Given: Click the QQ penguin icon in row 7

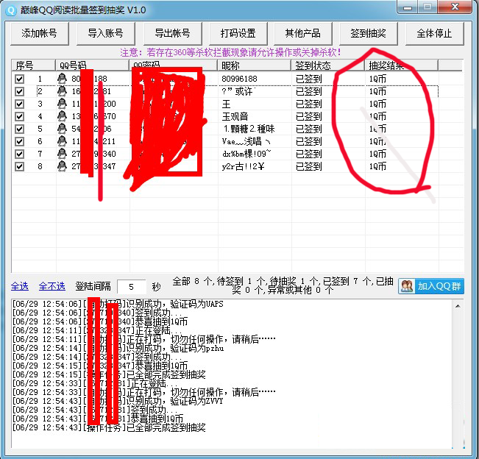Looking at the screenshot, I should coord(62,154).
